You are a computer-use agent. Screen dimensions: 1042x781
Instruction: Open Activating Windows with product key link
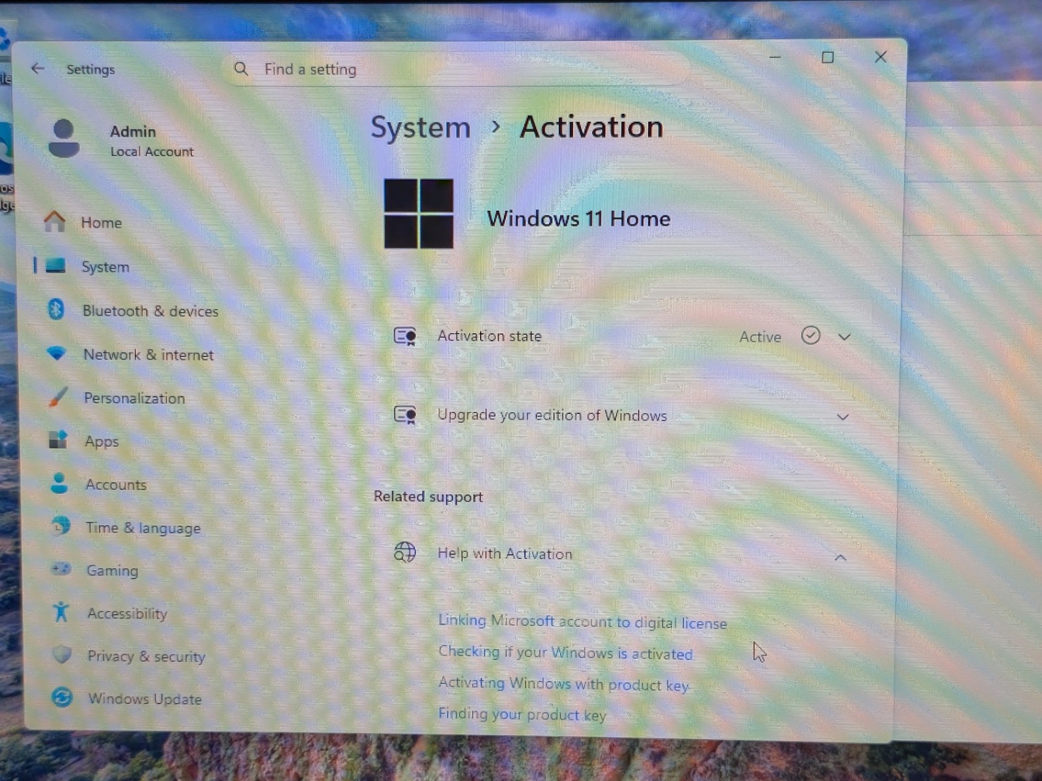pyautogui.click(x=563, y=683)
